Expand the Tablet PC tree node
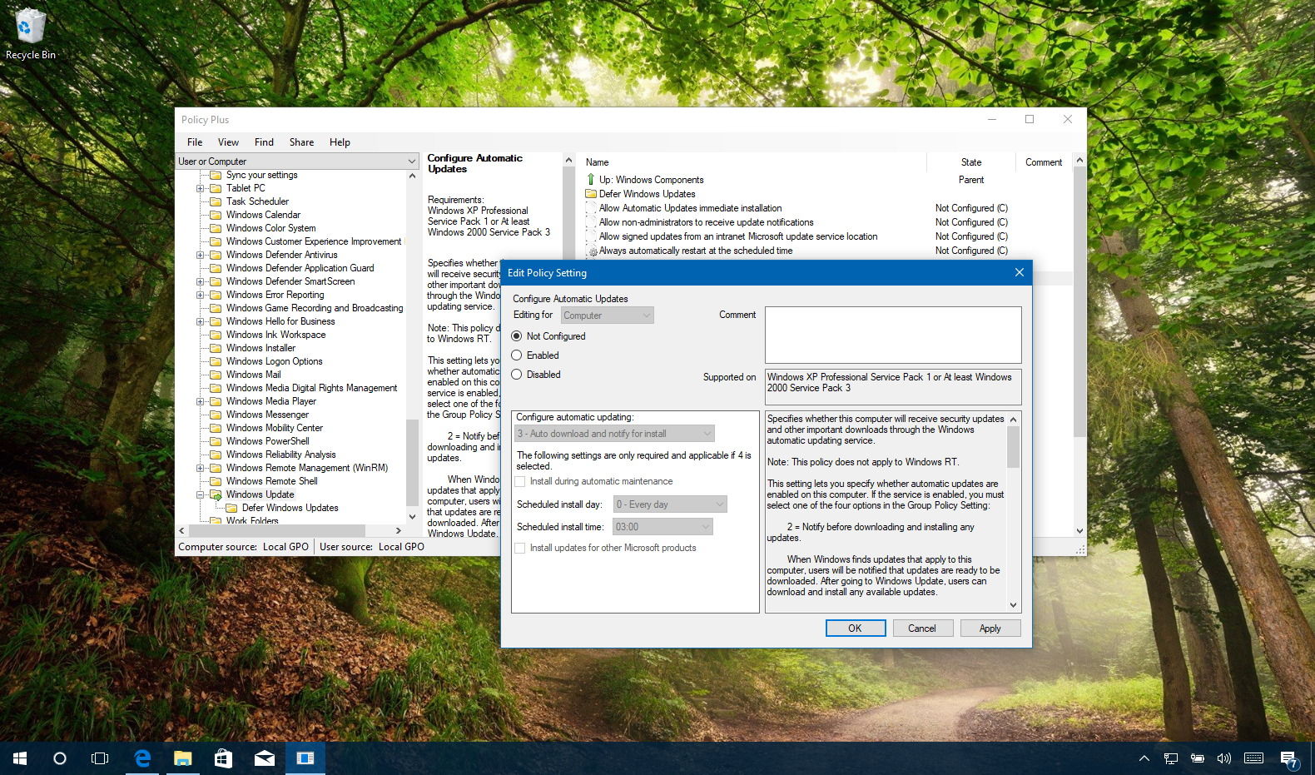1315x775 pixels. tap(200, 188)
